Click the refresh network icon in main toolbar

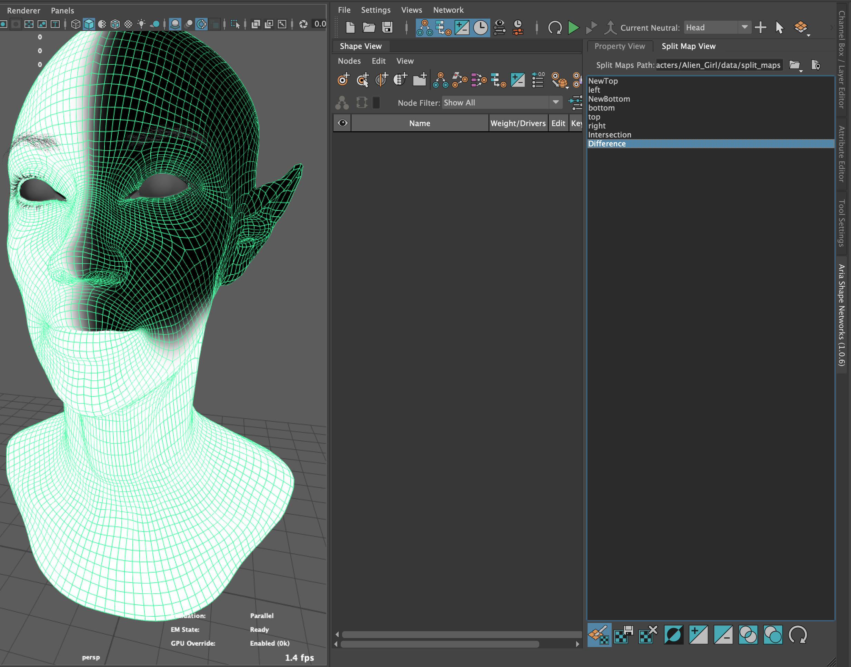[555, 28]
